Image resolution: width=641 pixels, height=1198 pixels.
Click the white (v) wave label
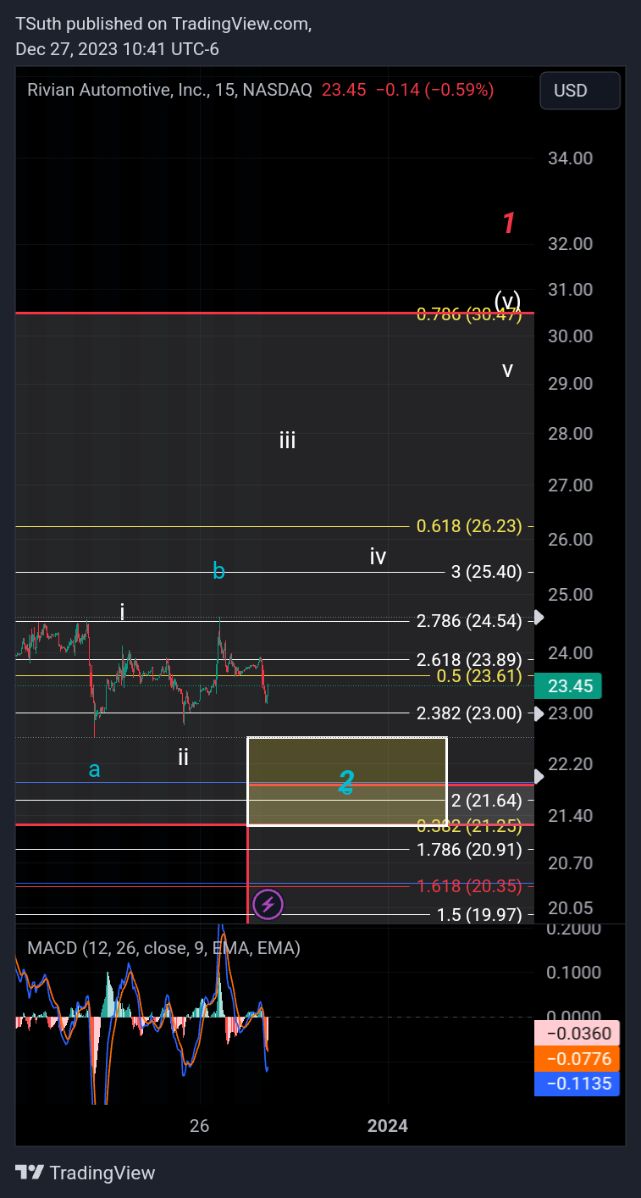(x=508, y=300)
